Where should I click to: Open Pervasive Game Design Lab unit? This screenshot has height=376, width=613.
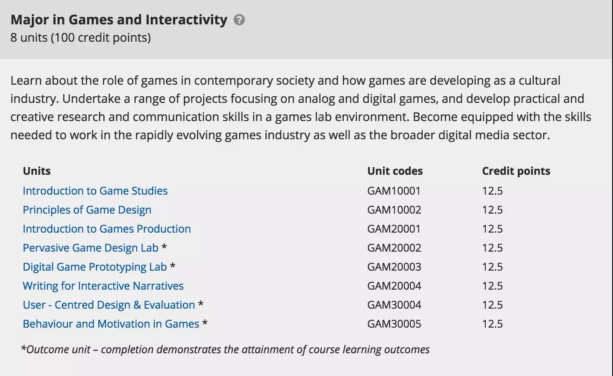(90, 248)
